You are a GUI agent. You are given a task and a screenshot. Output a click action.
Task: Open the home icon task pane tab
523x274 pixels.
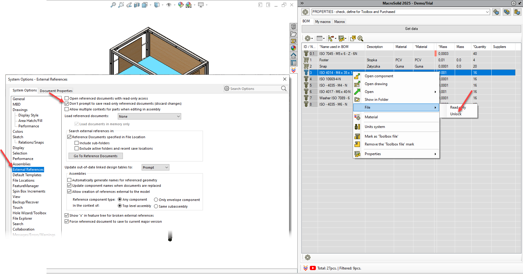(294, 56)
